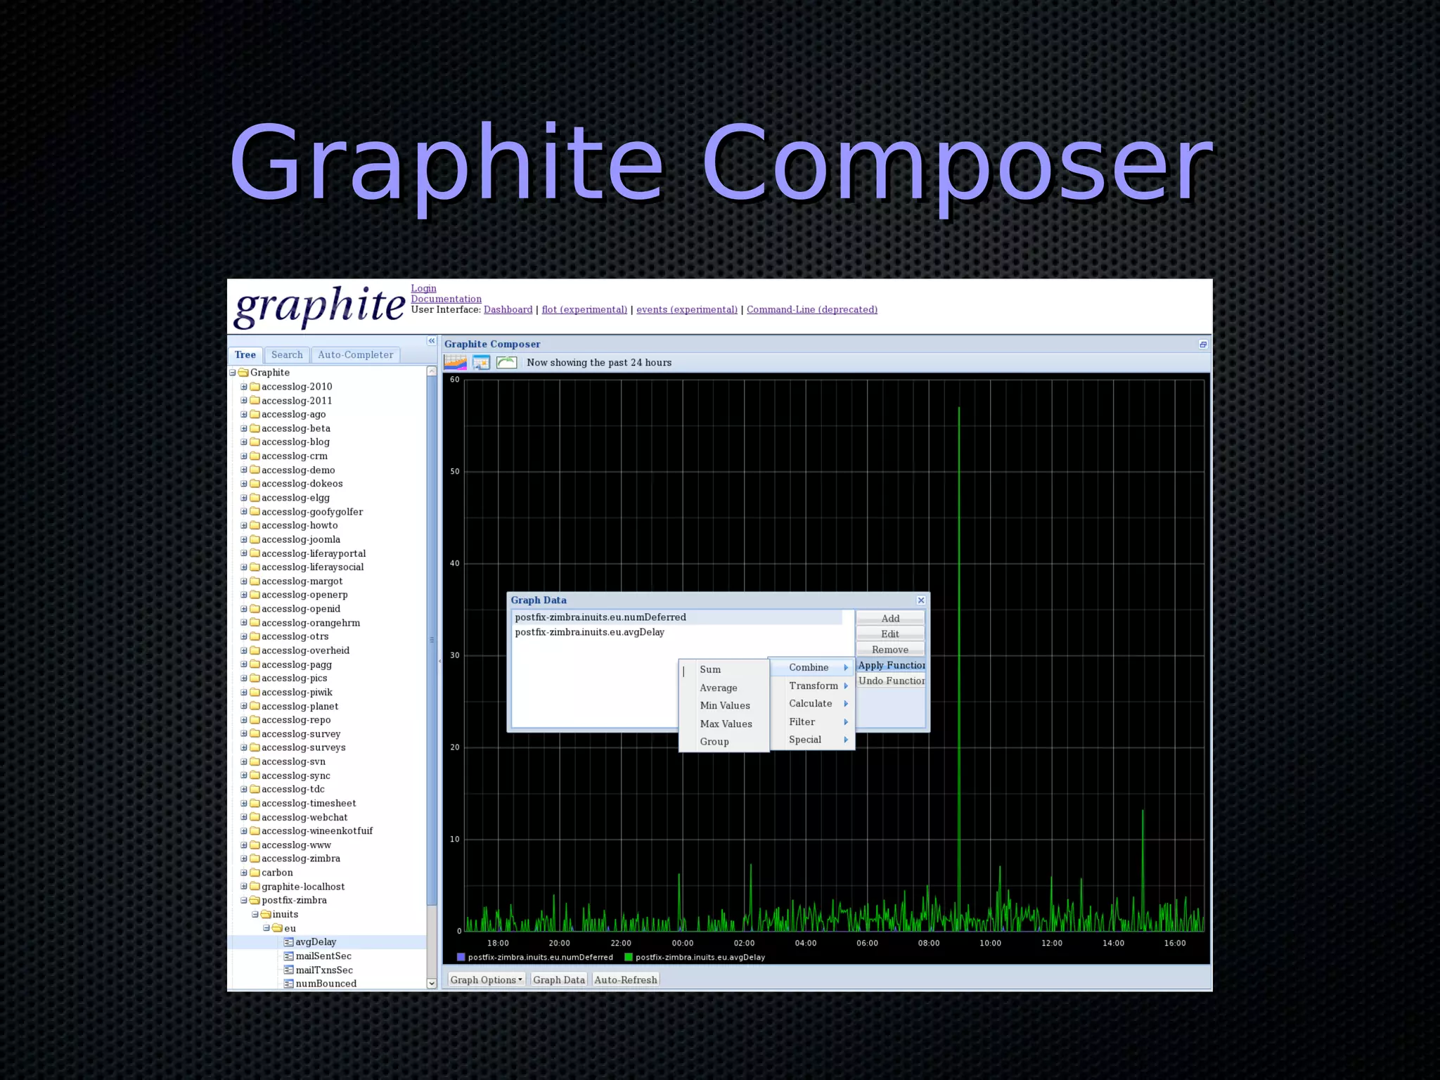Click the Auto-Refresh button
This screenshot has width=1440, height=1080.
click(x=626, y=979)
